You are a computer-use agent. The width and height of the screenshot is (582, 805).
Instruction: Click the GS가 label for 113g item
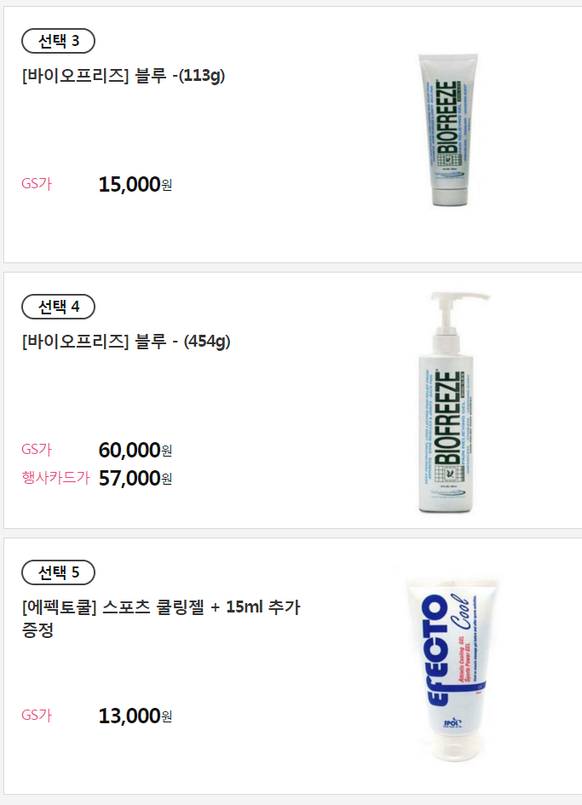[x=37, y=184]
